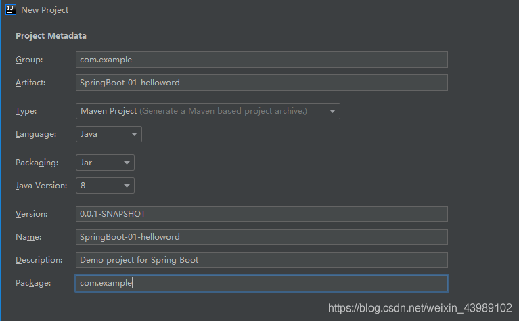This screenshot has height=321, width=519.
Task: Click into the Group input field
Action: [x=261, y=60]
